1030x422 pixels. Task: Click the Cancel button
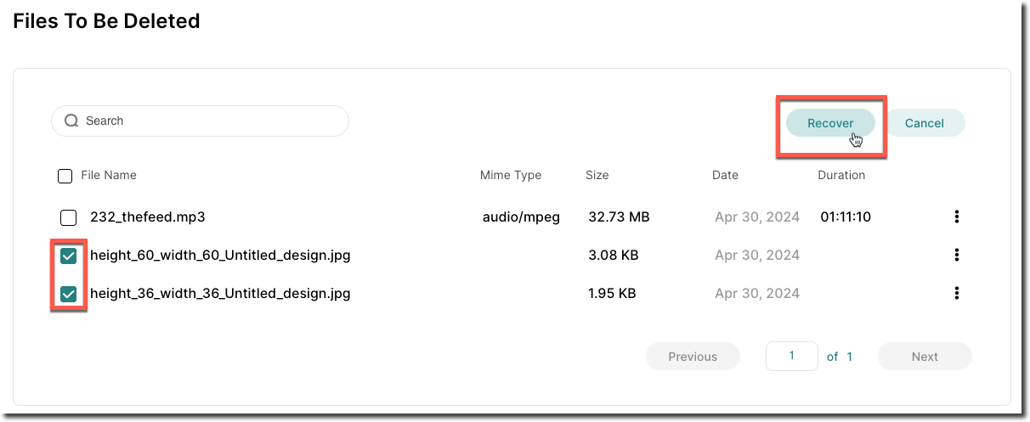925,123
